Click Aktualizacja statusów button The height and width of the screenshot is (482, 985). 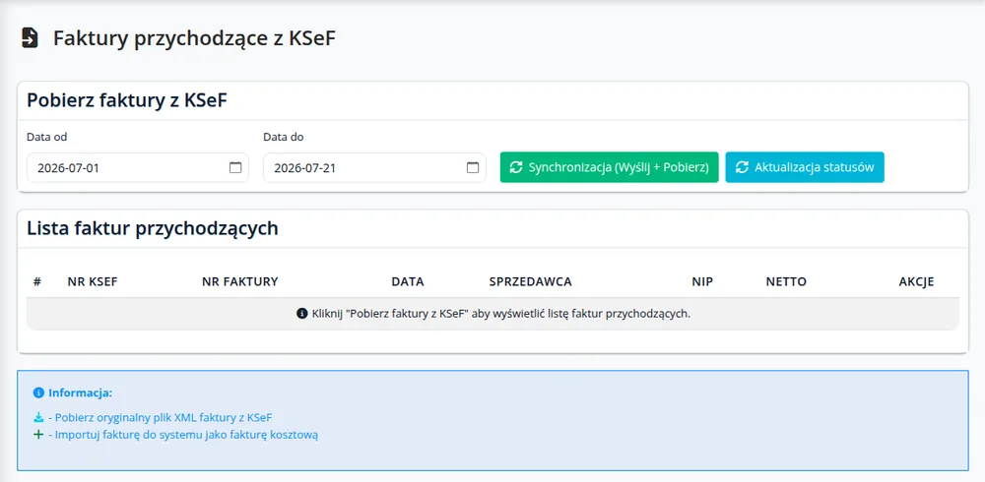(x=805, y=167)
